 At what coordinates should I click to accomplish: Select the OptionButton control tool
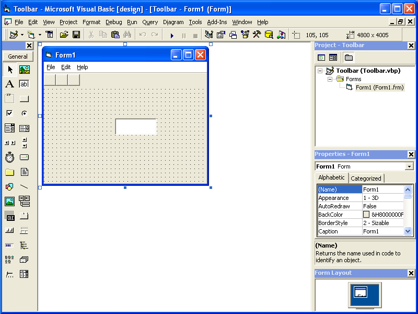coord(24,114)
